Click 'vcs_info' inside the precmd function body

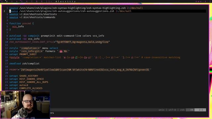[x=18, y=26]
